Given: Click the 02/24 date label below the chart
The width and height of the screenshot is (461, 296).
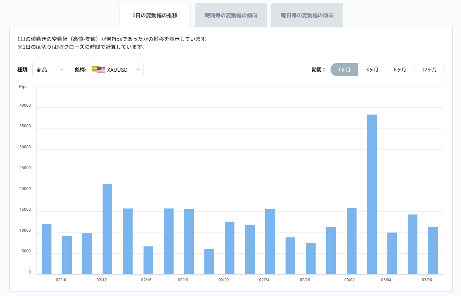Looking at the screenshot, I should (x=265, y=280).
